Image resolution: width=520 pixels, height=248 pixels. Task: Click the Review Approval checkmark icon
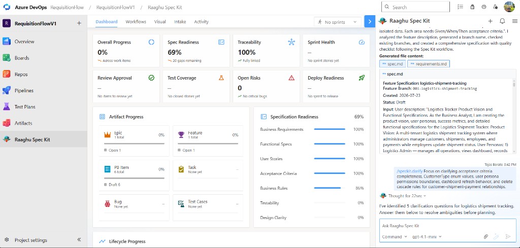(x=151, y=78)
